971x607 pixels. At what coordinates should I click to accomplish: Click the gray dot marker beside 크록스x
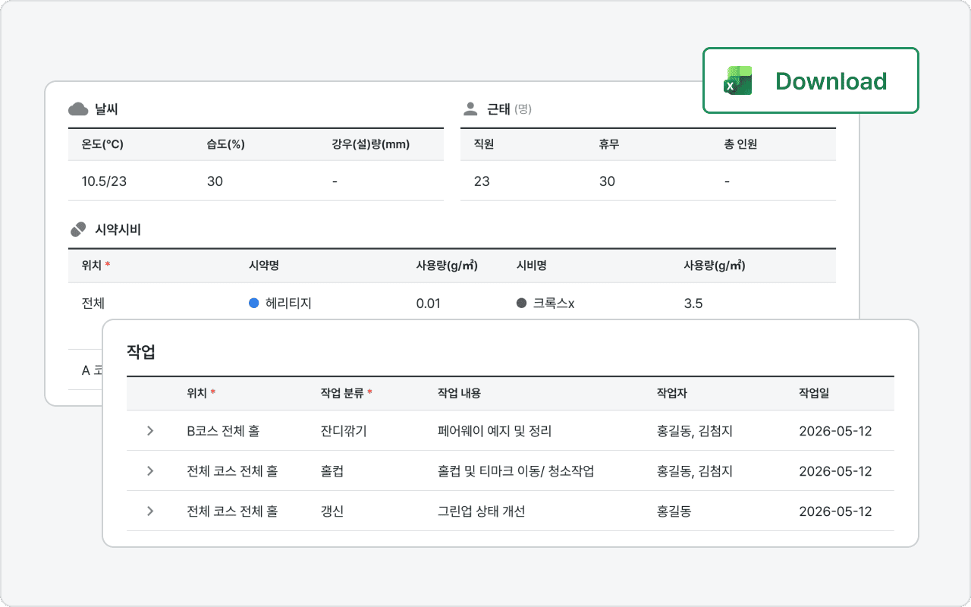[x=521, y=303]
